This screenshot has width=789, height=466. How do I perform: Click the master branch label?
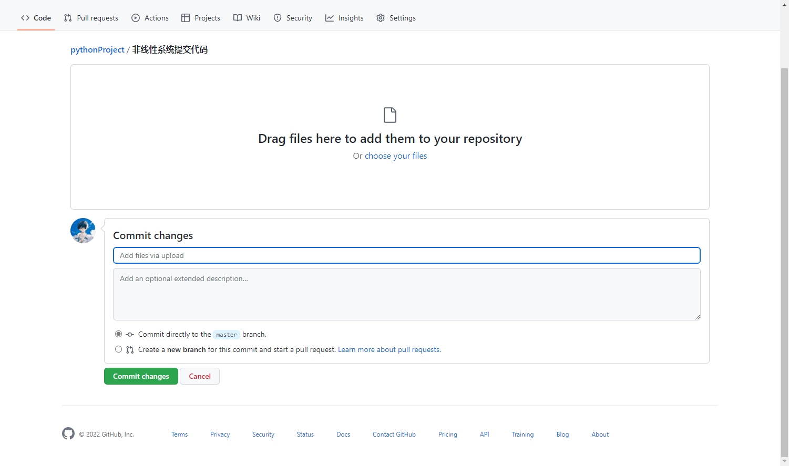[x=227, y=335]
